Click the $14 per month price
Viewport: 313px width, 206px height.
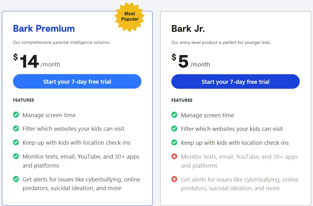(x=36, y=61)
